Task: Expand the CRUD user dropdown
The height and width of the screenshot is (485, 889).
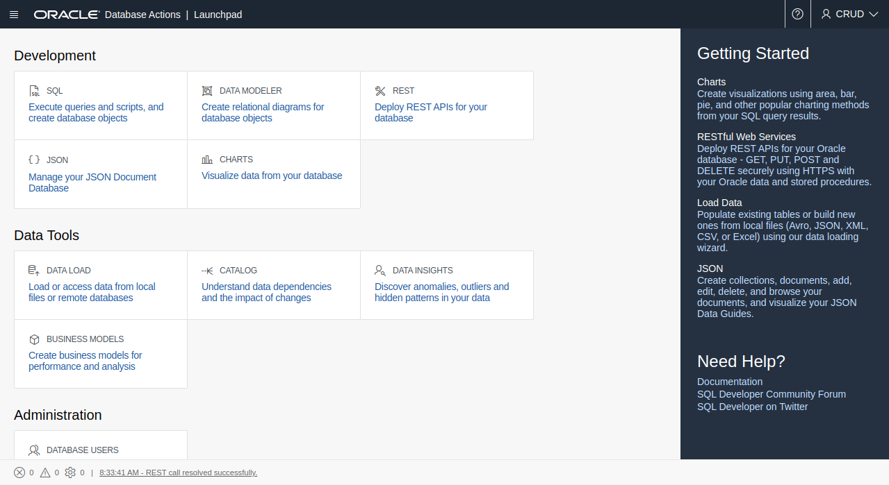Action: pos(849,14)
